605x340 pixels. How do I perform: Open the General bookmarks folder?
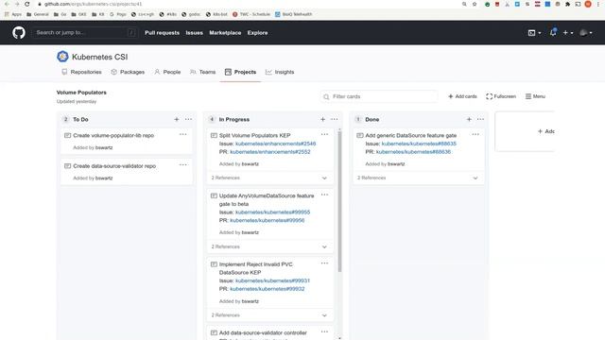click(38, 14)
